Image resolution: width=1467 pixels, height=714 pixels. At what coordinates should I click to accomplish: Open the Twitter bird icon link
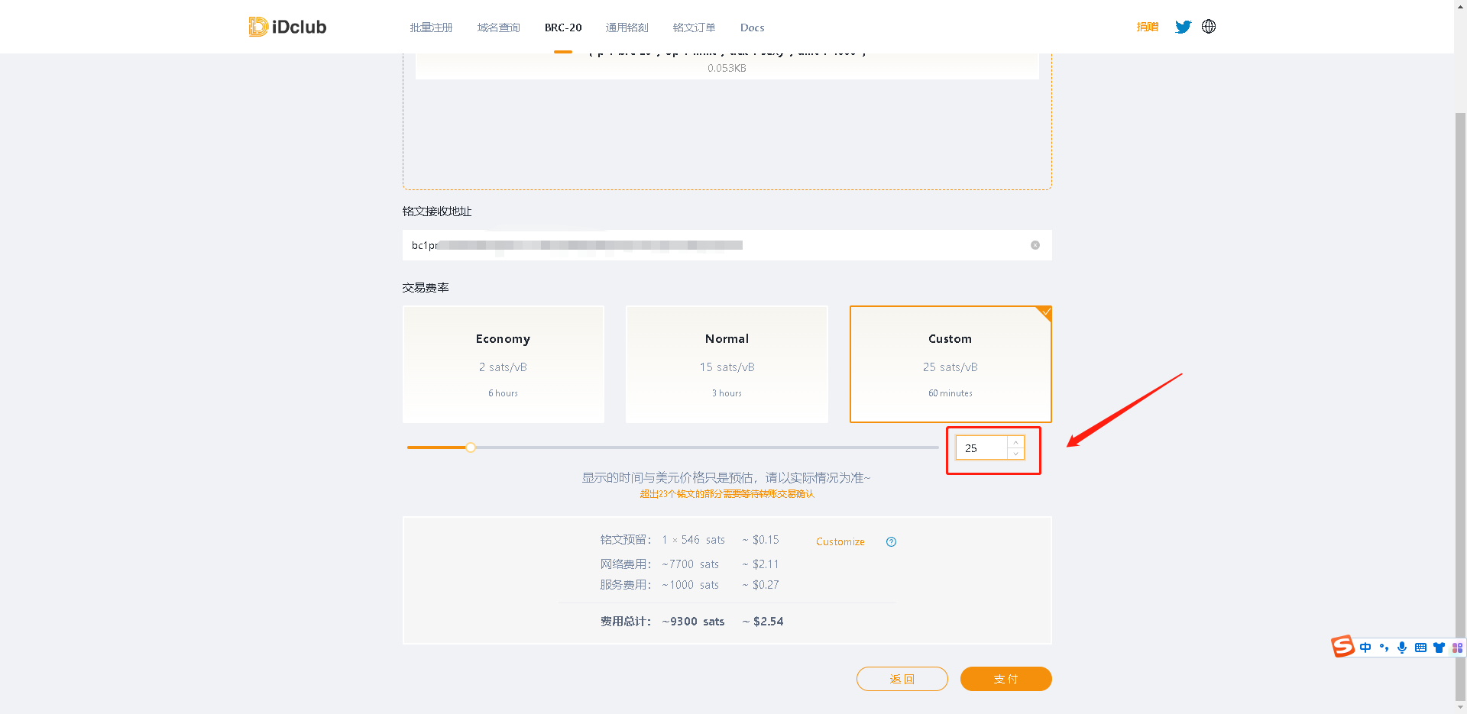[1183, 27]
